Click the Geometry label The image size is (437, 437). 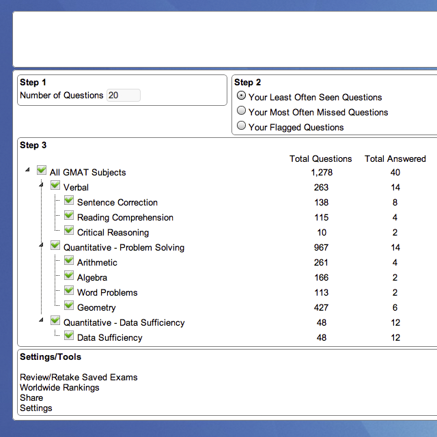tap(96, 308)
